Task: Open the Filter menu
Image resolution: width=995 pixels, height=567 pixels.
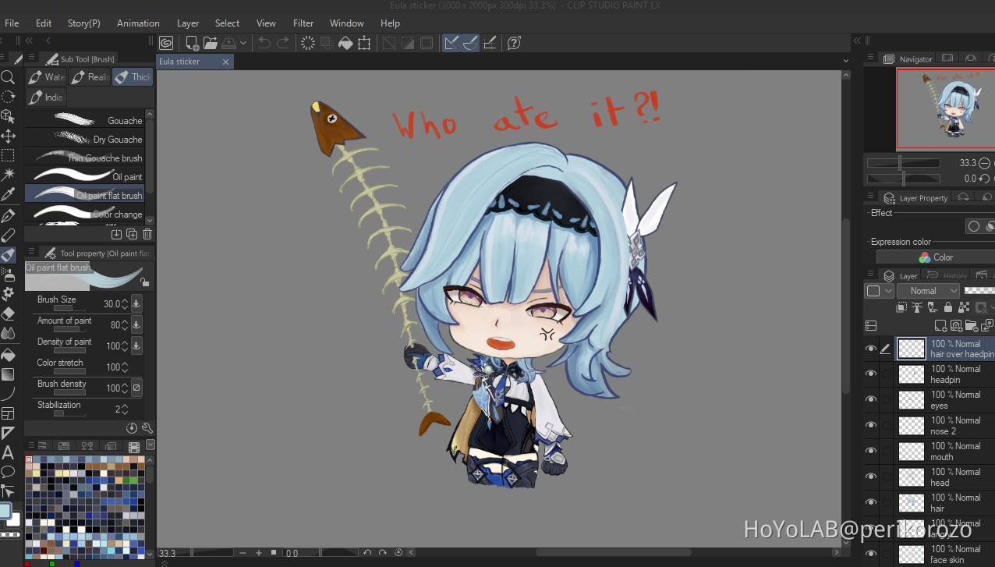Action: [x=303, y=23]
